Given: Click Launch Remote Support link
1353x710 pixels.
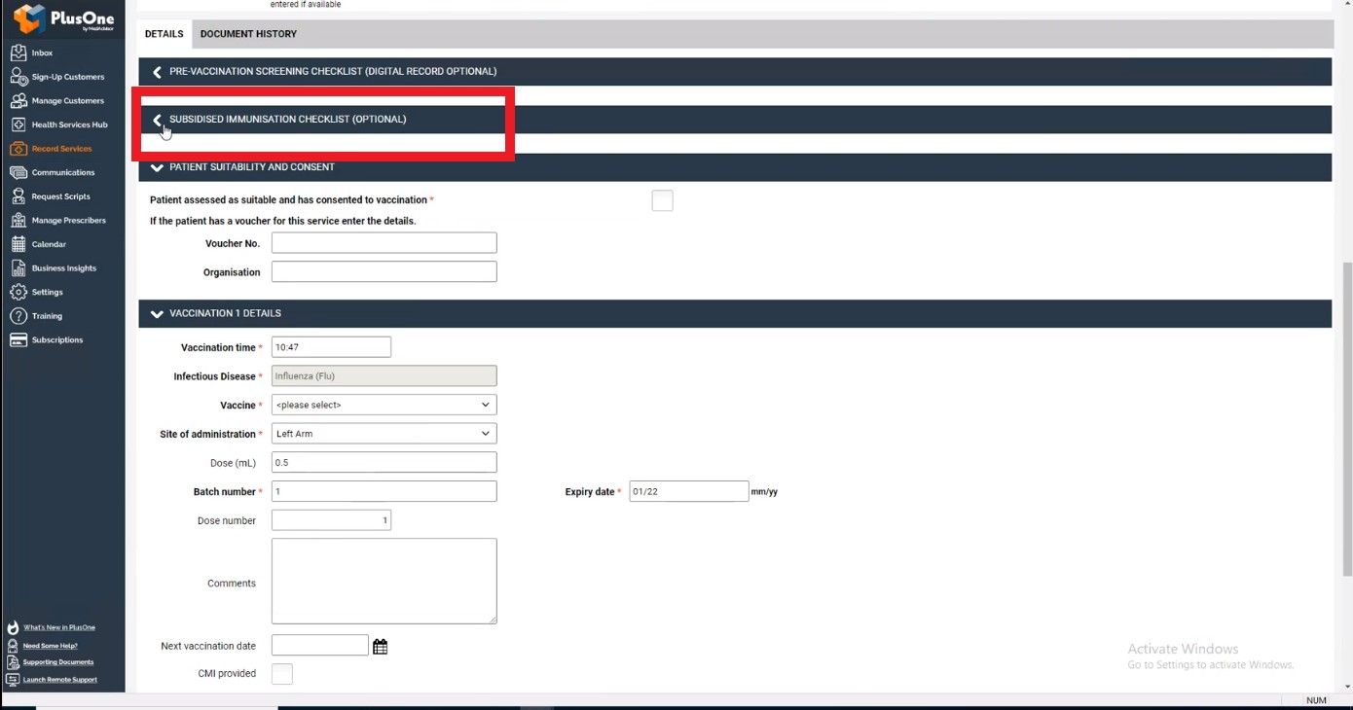Looking at the screenshot, I should pos(60,680).
